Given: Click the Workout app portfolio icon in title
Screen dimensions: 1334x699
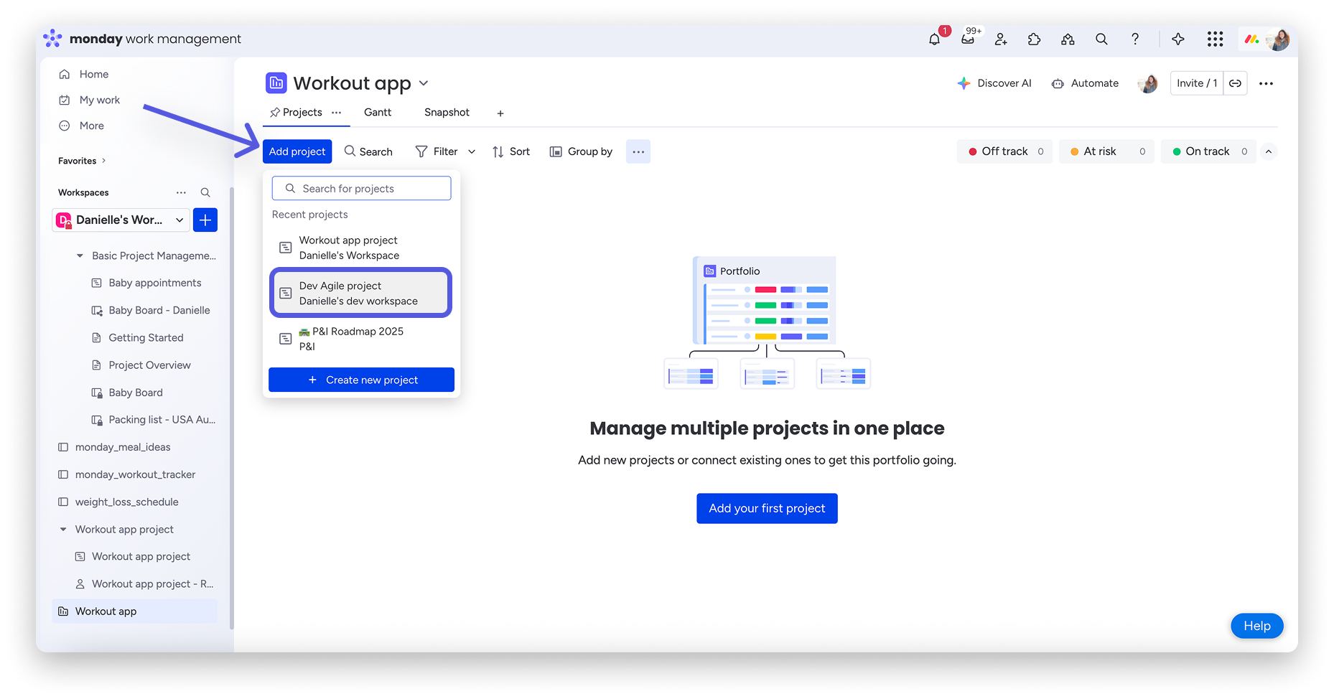Looking at the screenshot, I should [x=276, y=83].
